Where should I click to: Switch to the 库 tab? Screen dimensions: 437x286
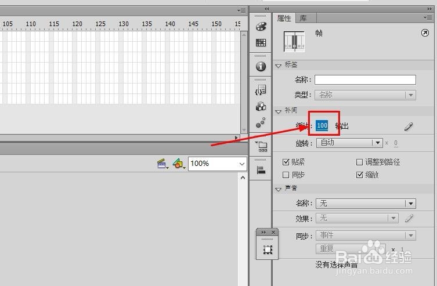(303, 19)
